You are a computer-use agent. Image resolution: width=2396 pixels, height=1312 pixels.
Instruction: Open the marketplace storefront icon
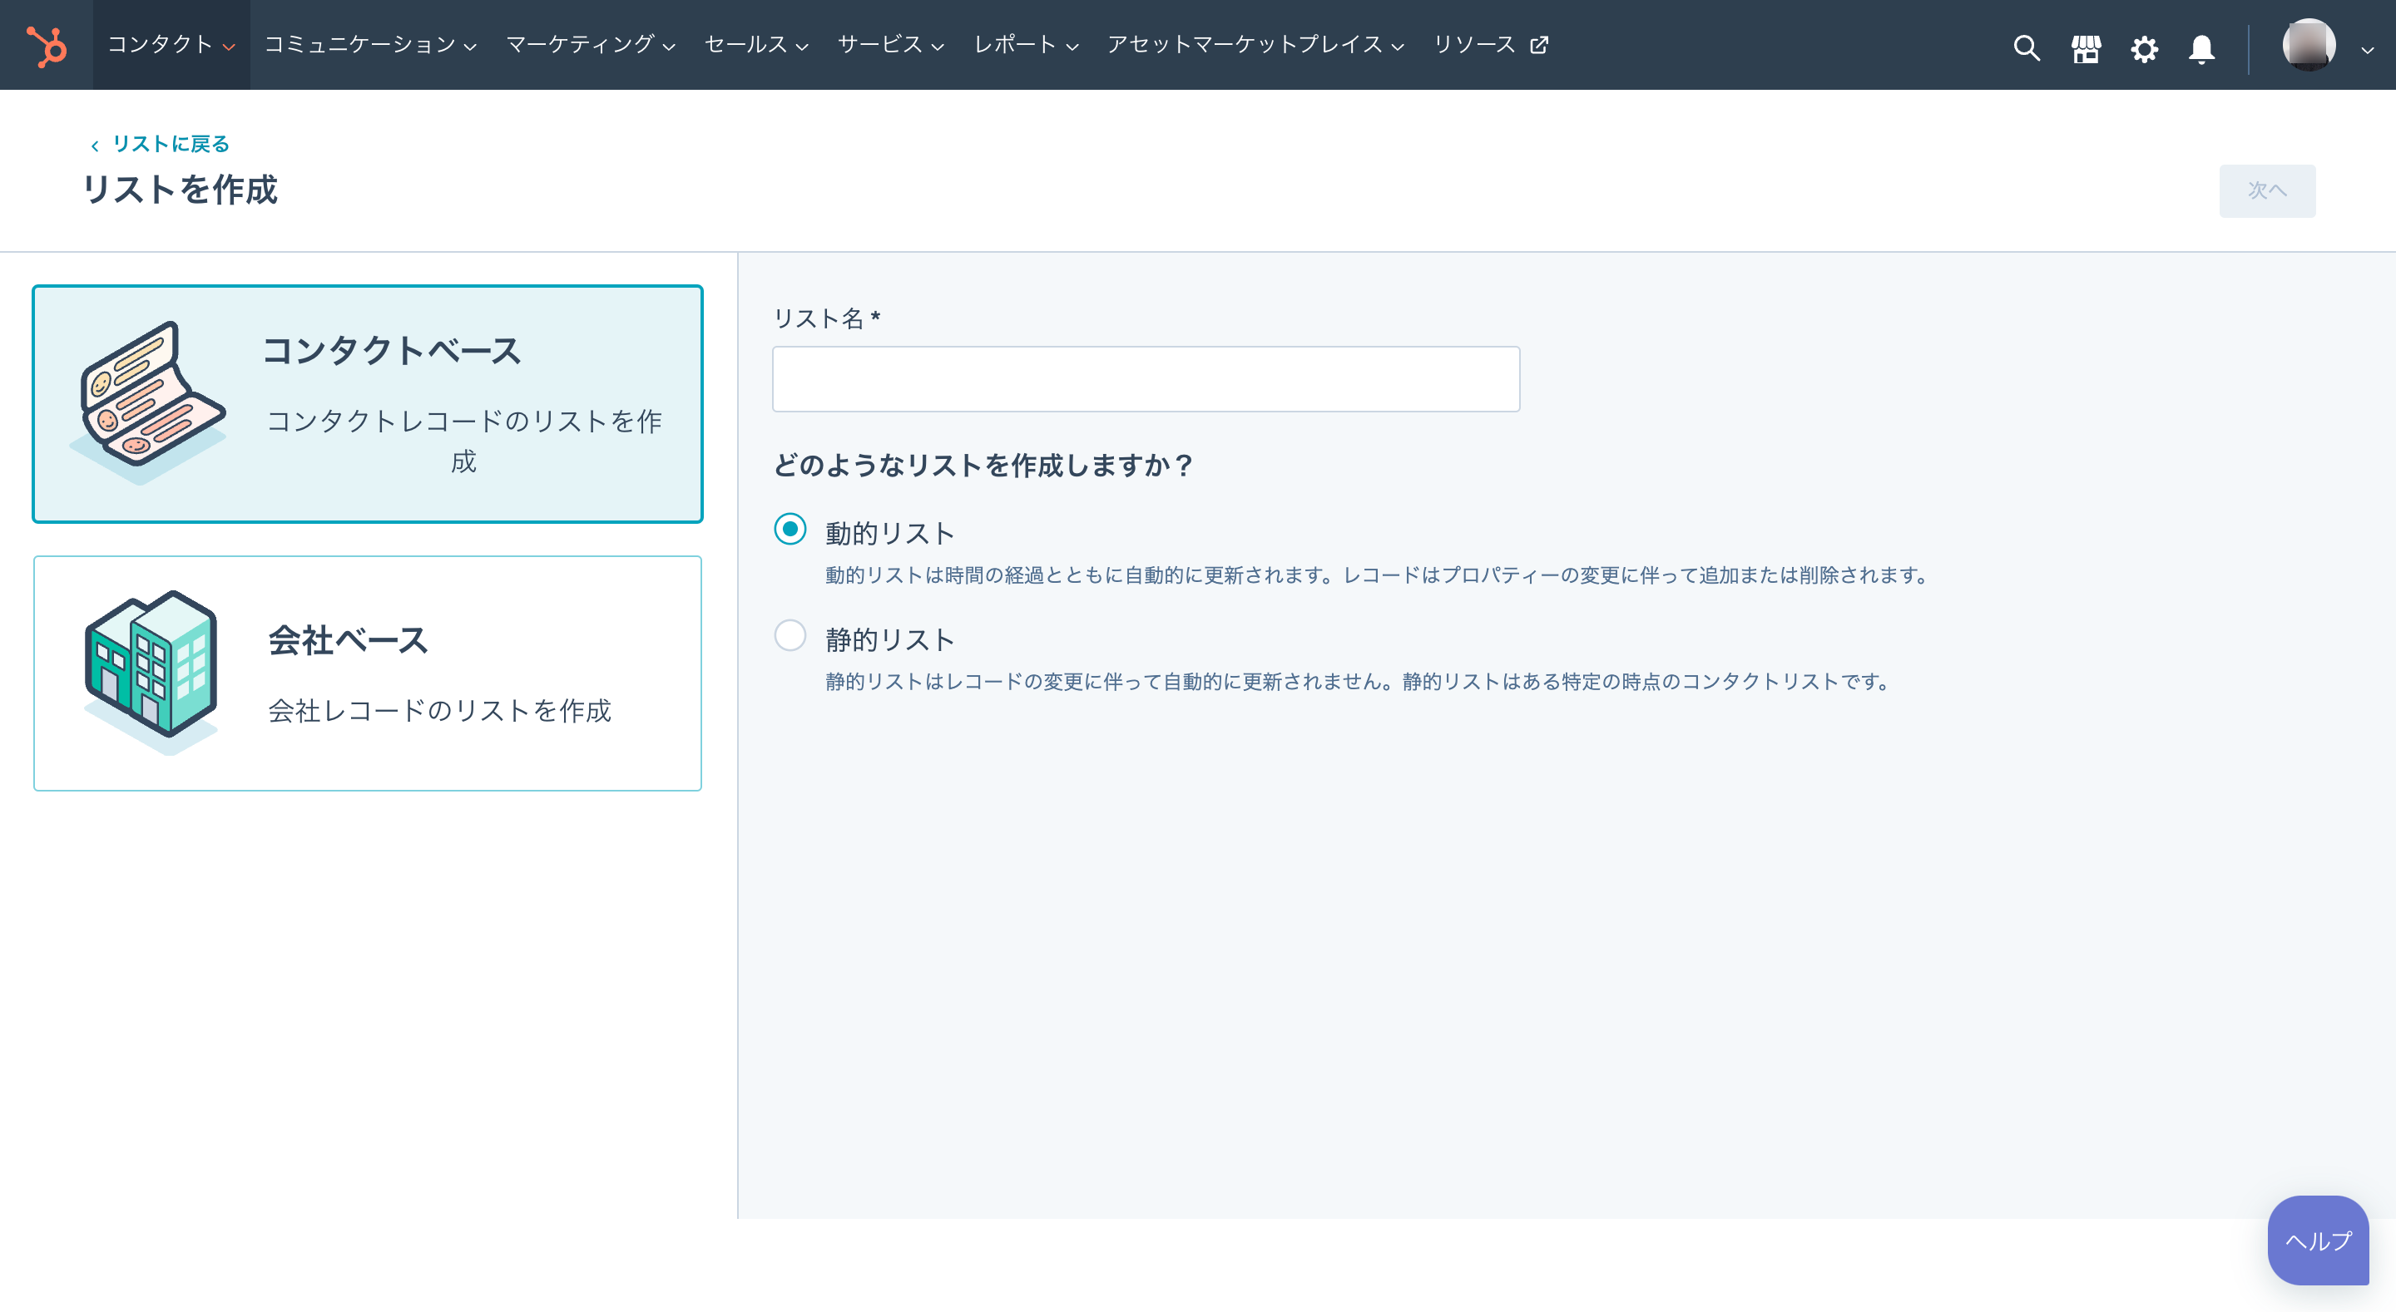(x=2087, y=47)
